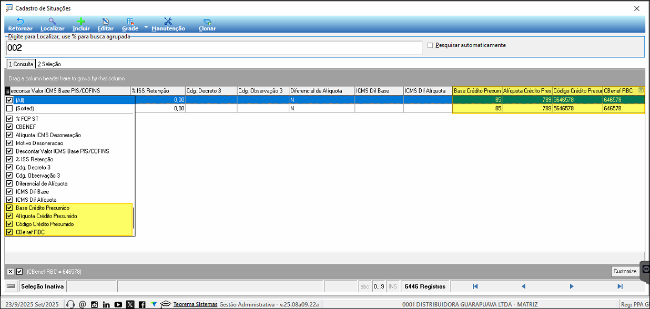Image resolution: width=650 pixels, height=309 pixels.
Task: Click the @ email icon in status bar
Action: 83,304
